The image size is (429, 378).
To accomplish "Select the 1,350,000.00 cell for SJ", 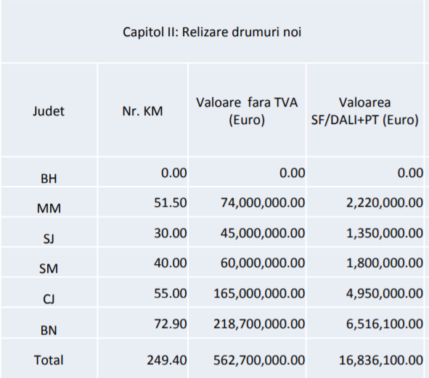I will coord(385,233).
